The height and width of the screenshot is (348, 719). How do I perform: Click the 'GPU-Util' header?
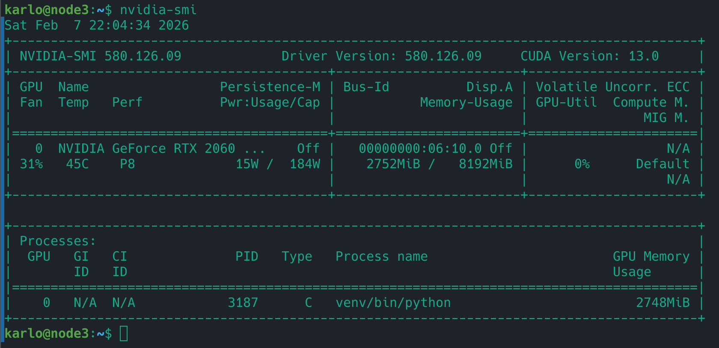567,102
